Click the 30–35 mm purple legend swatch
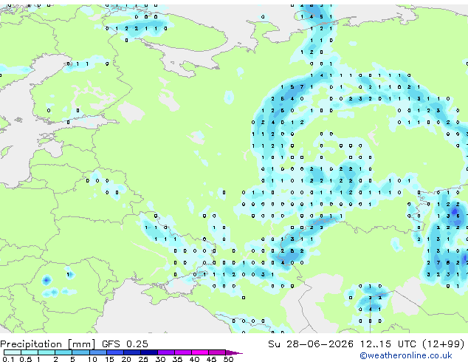This screenshot has width=468, height=362. 166,352
